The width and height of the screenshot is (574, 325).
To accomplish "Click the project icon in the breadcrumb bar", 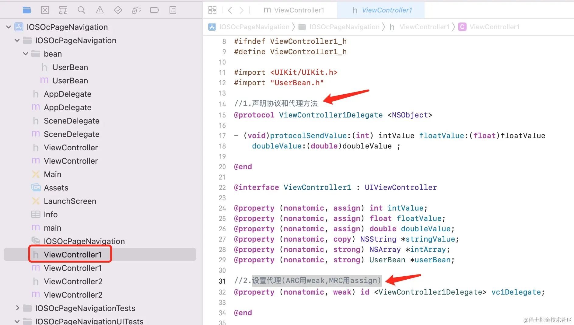I will tap(212, 27).
